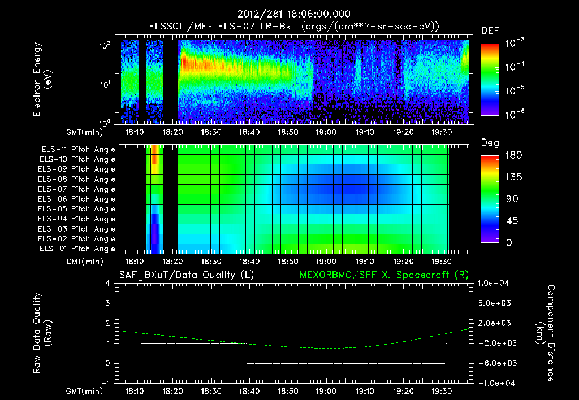Click the ELS-04 Pitch Angle row label

77,219
